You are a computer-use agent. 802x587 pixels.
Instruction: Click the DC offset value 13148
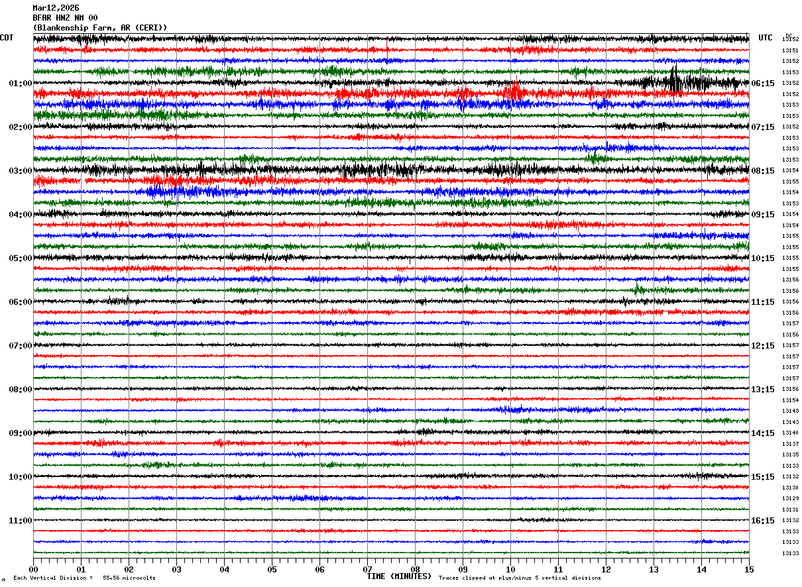point(791,411)
